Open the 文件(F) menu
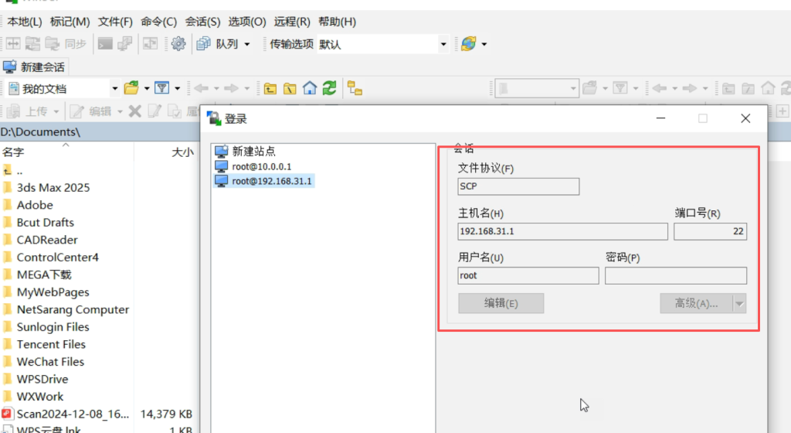The width and height of the screenshot is (791, 433). click(115, 22)
